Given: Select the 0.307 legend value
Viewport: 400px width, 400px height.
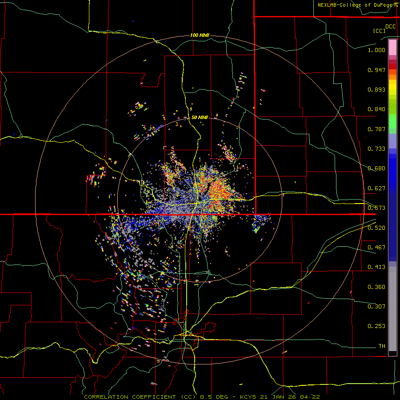Looking at the screenshot, I should 376,307.
